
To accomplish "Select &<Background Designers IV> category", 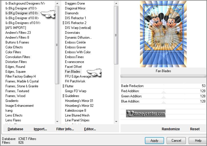I will [x=25, y=3].
